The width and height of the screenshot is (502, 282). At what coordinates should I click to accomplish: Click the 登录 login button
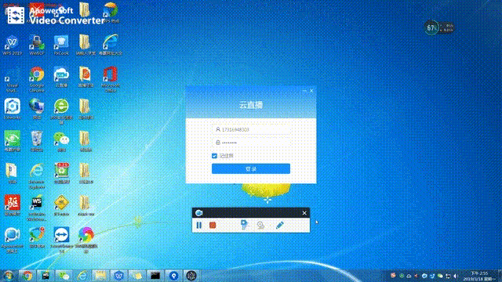click(x=251, y=168)
